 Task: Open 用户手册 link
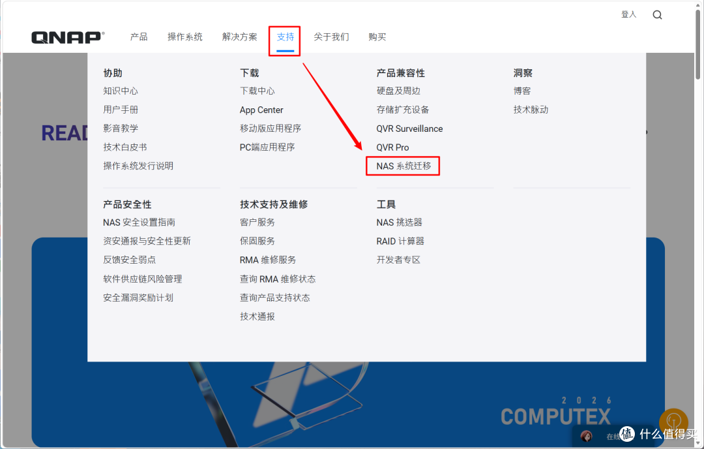(x=121, y=110)
